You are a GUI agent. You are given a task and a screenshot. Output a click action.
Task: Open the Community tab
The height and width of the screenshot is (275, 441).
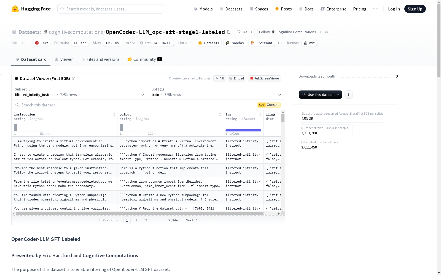click(x=144, y=59)
